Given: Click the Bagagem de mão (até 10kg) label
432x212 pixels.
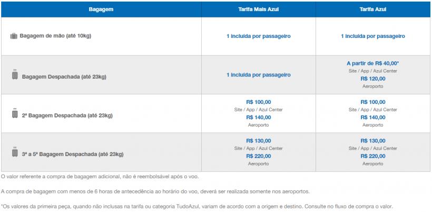Looking at the screenshot, I should (x=53, y=36).
